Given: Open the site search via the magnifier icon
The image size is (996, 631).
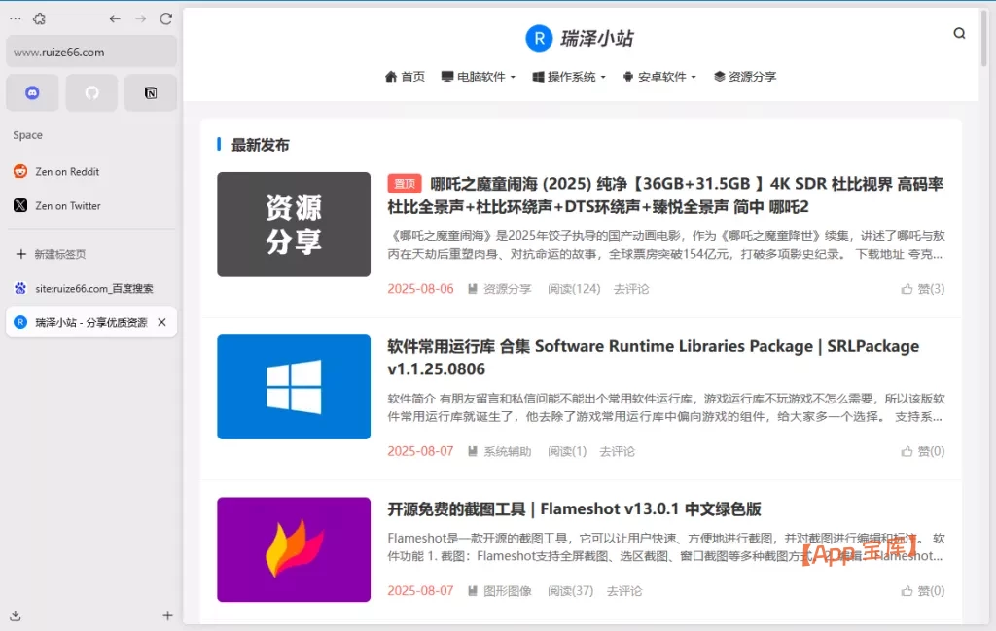Looking at the screenshot, I should (x=959, y=32).
